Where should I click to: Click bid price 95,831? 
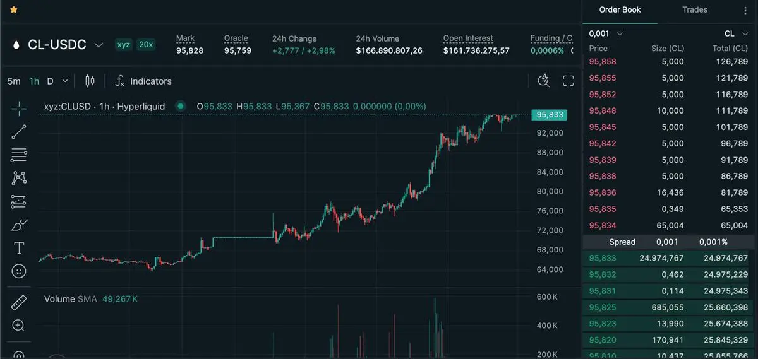pyautogui.click(x=602, y=291)
